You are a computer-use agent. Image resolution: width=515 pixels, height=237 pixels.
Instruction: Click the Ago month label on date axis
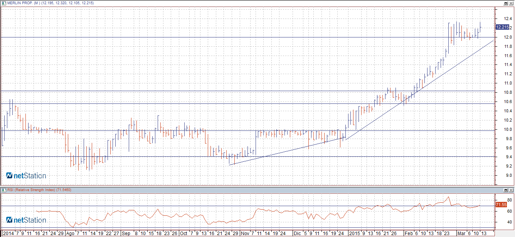pyautogui.click(x=71, y=234)
